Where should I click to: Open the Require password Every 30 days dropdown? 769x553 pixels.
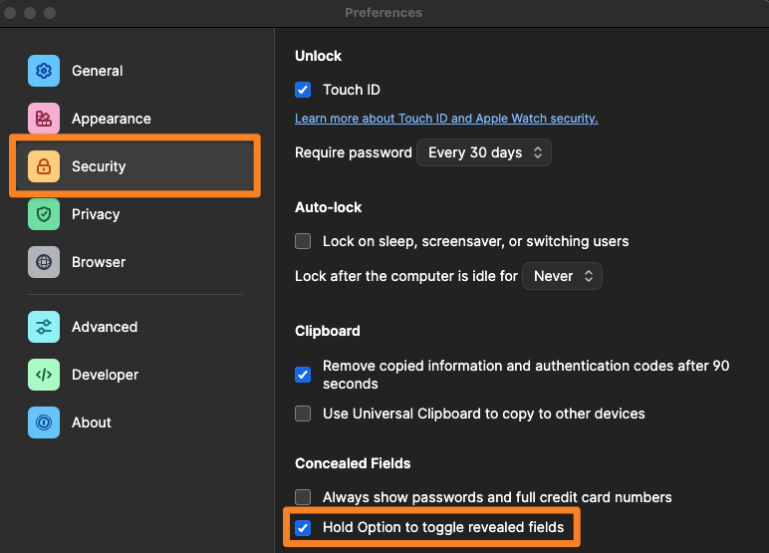(484, 152)
